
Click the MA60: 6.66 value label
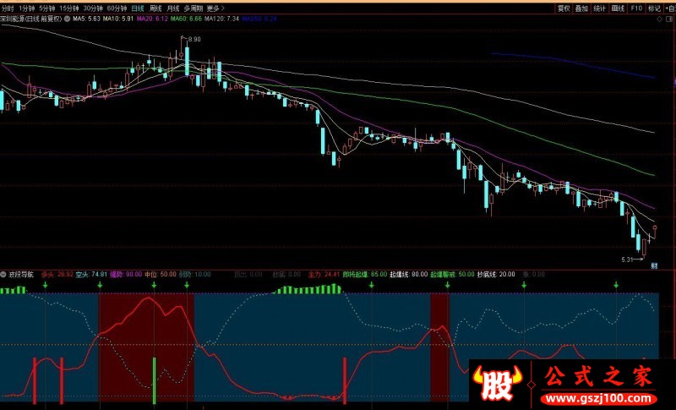click(x=186, y=19)
